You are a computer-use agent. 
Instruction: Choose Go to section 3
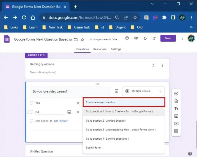[x=124, y=130]
